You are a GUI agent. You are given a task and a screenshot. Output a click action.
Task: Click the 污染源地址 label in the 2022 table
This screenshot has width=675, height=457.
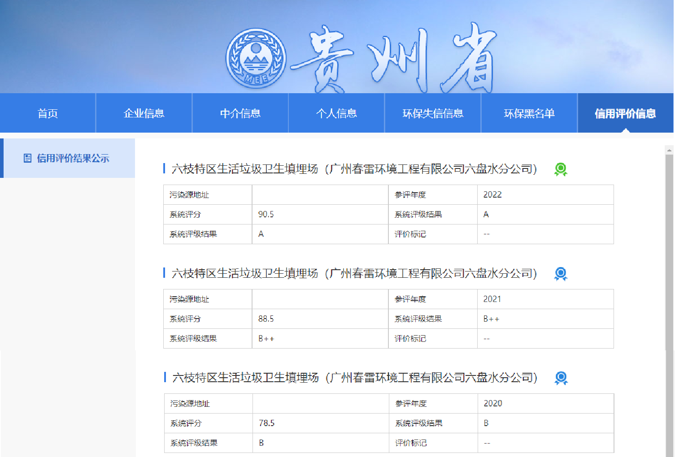tap(189, 194)
